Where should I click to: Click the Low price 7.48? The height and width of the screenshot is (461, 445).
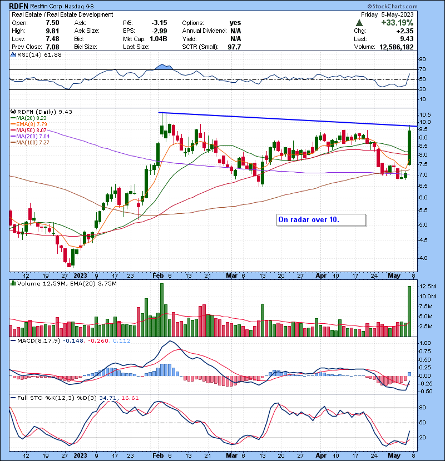52,39
